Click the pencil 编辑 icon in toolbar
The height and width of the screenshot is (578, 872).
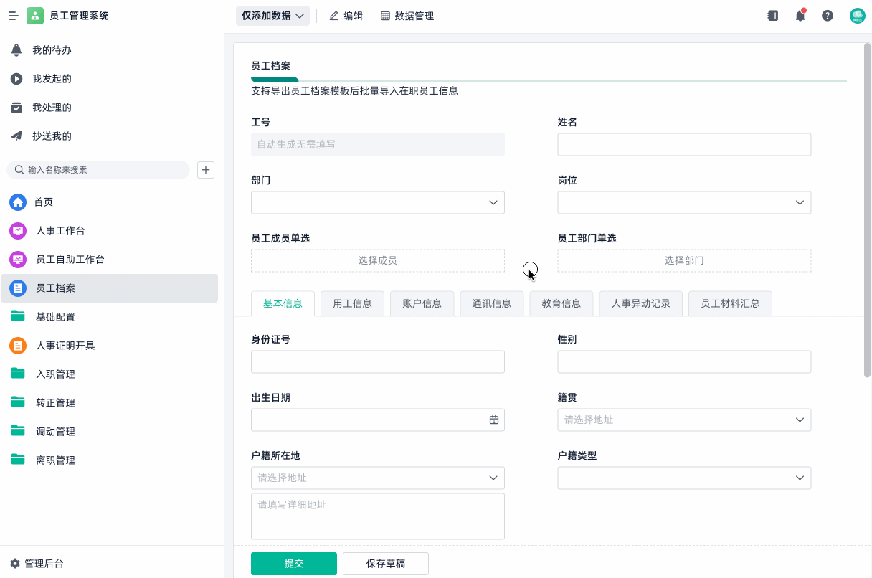coord(333,16)
